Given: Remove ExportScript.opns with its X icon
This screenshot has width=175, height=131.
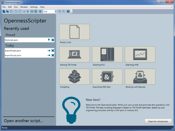Looking at the screenshot, I should coord(53,51).
